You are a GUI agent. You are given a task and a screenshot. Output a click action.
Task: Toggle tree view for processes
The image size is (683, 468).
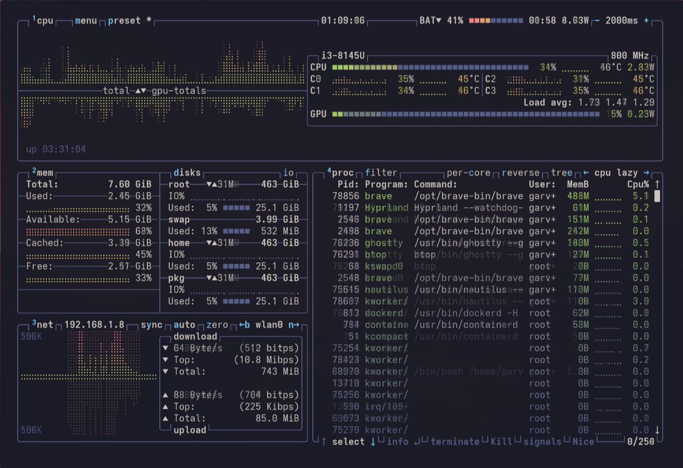pos(562,172)
